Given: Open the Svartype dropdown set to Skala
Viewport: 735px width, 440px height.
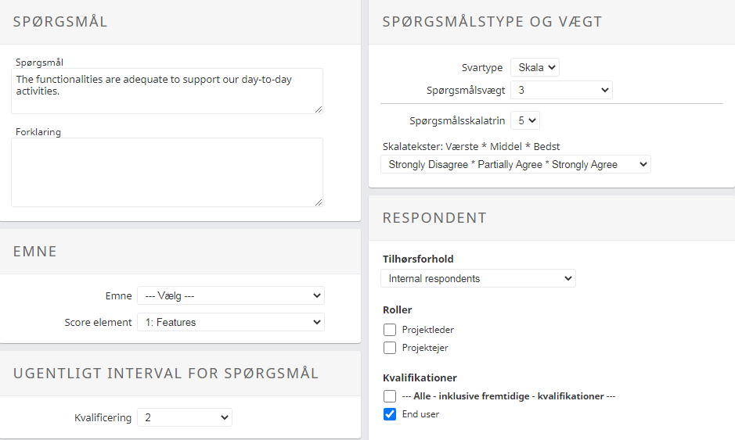Looking at the screenshot, I should [535, 67].
